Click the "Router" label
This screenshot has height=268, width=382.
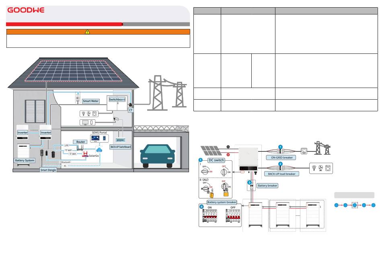point(81,142)
